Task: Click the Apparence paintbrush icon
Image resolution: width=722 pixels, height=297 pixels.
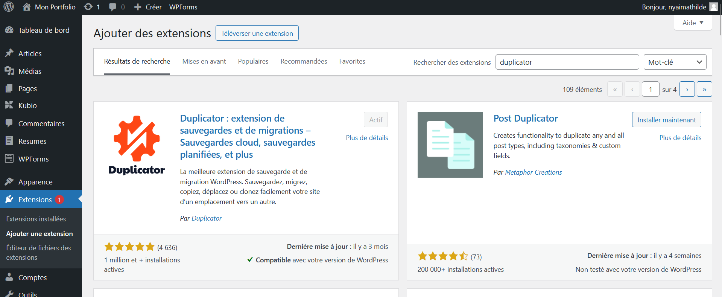Action: pos(9,181)
